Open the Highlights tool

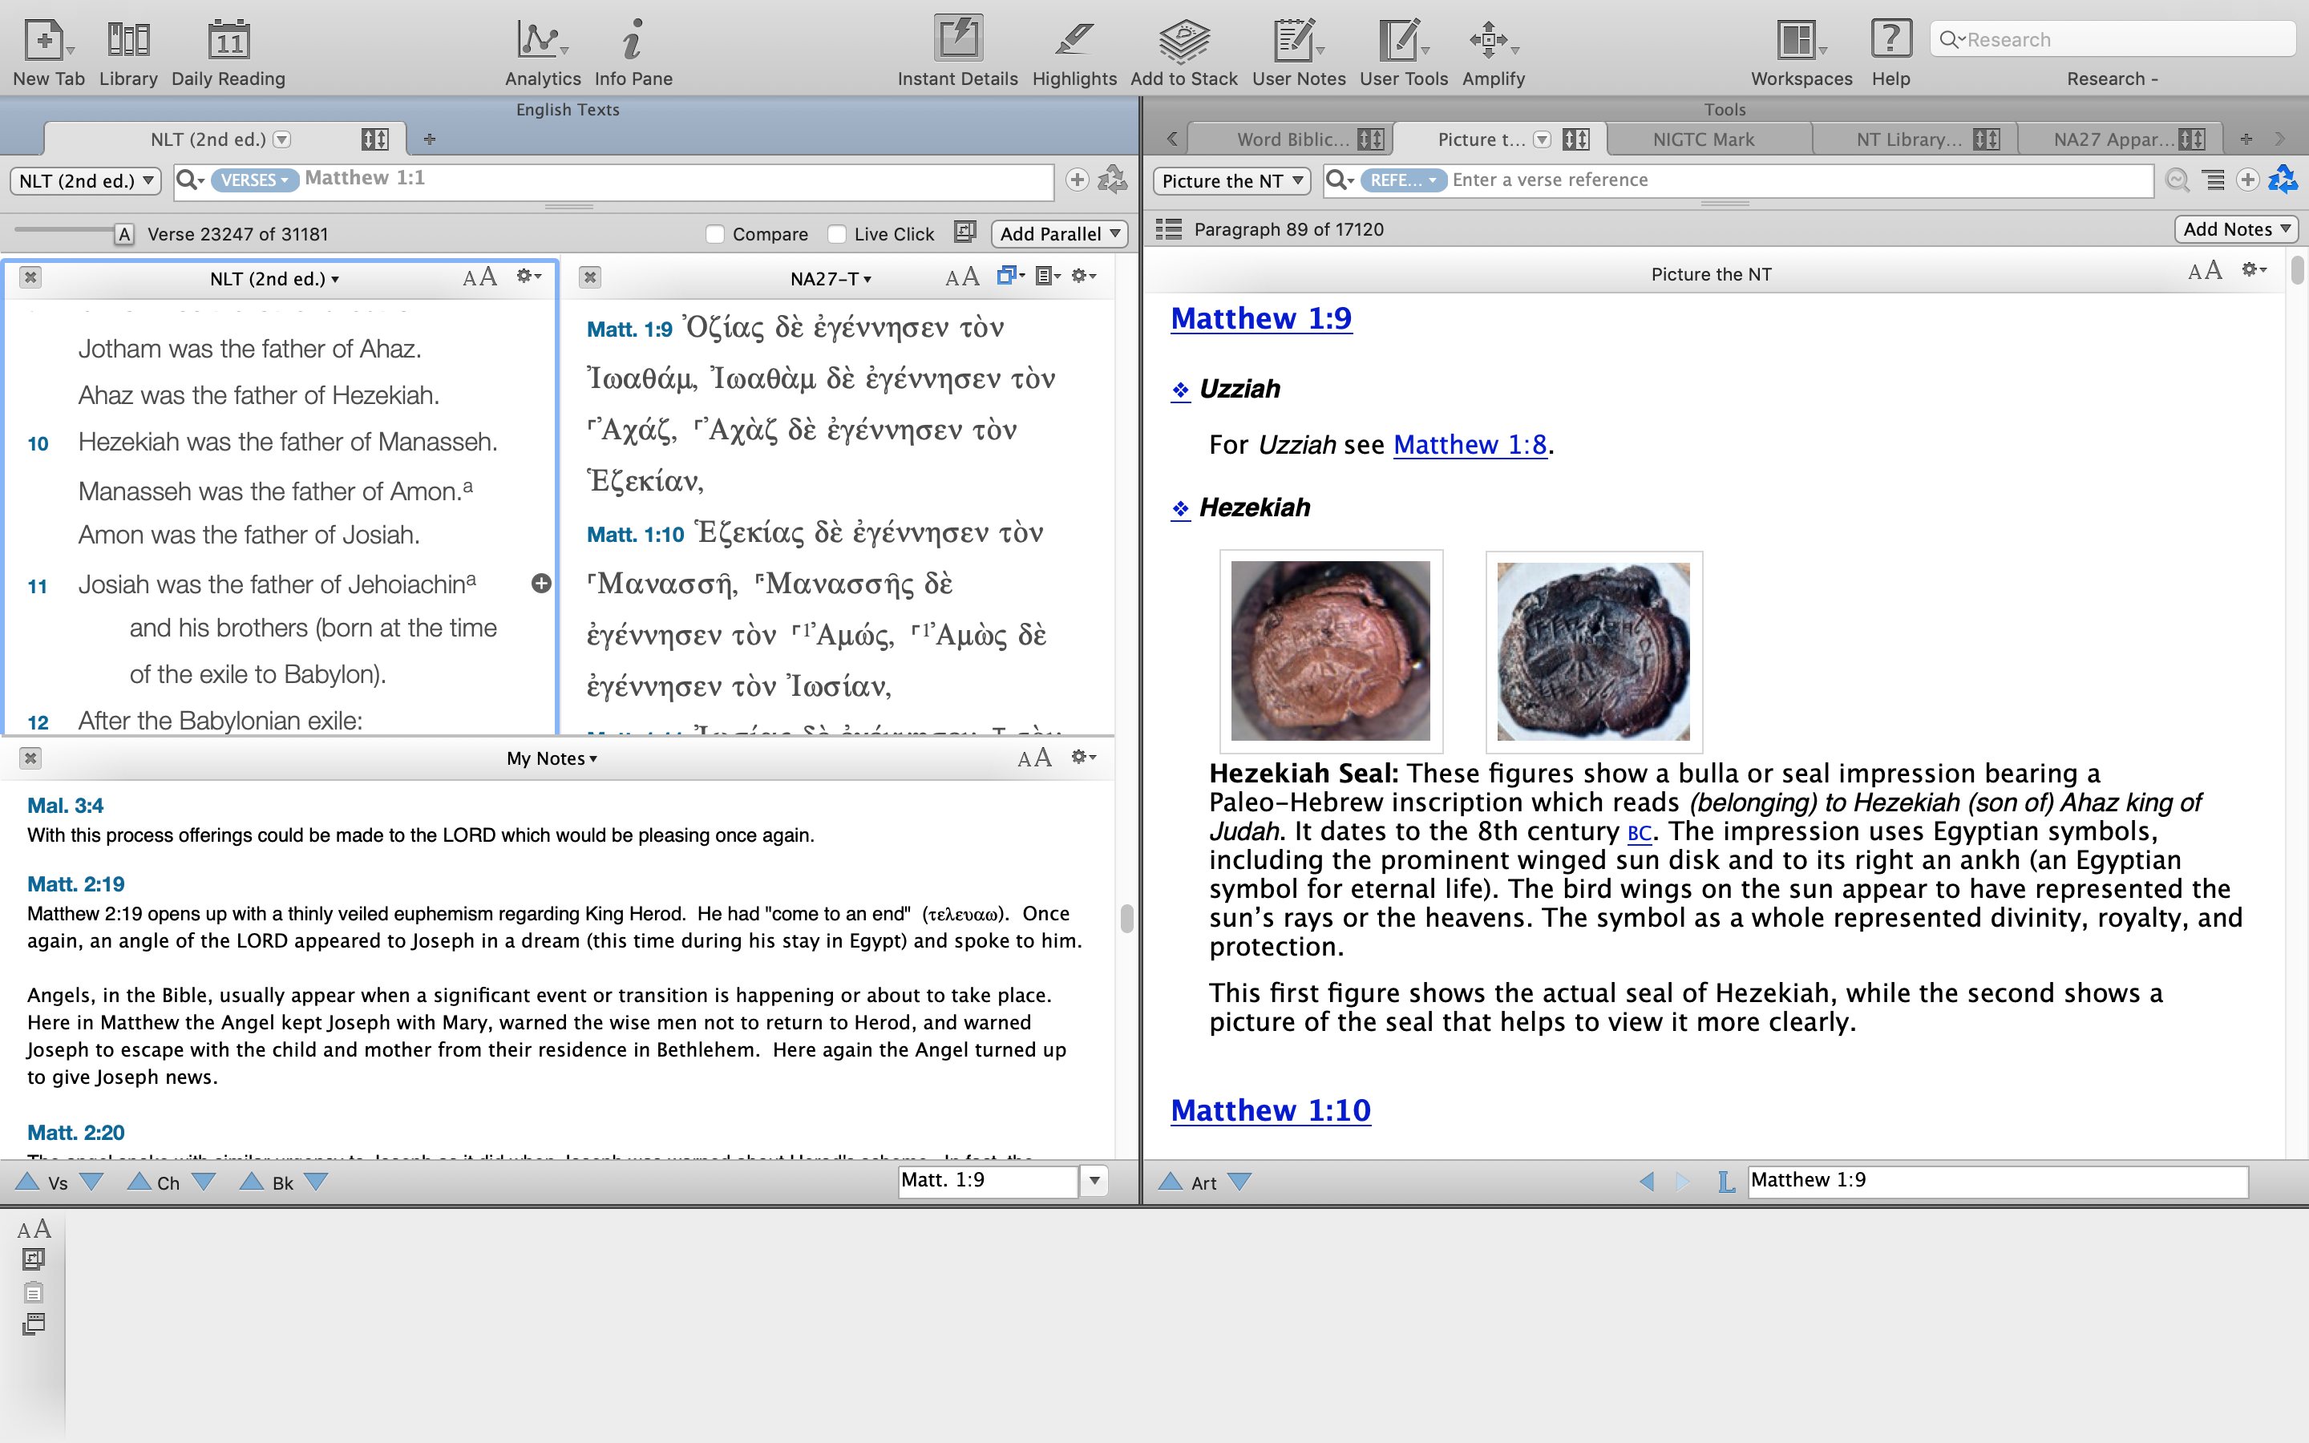(x=1074, y=40)
